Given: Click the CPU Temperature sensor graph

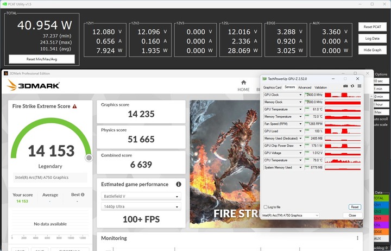Looking at the screenshot, I should coord(343,160).
